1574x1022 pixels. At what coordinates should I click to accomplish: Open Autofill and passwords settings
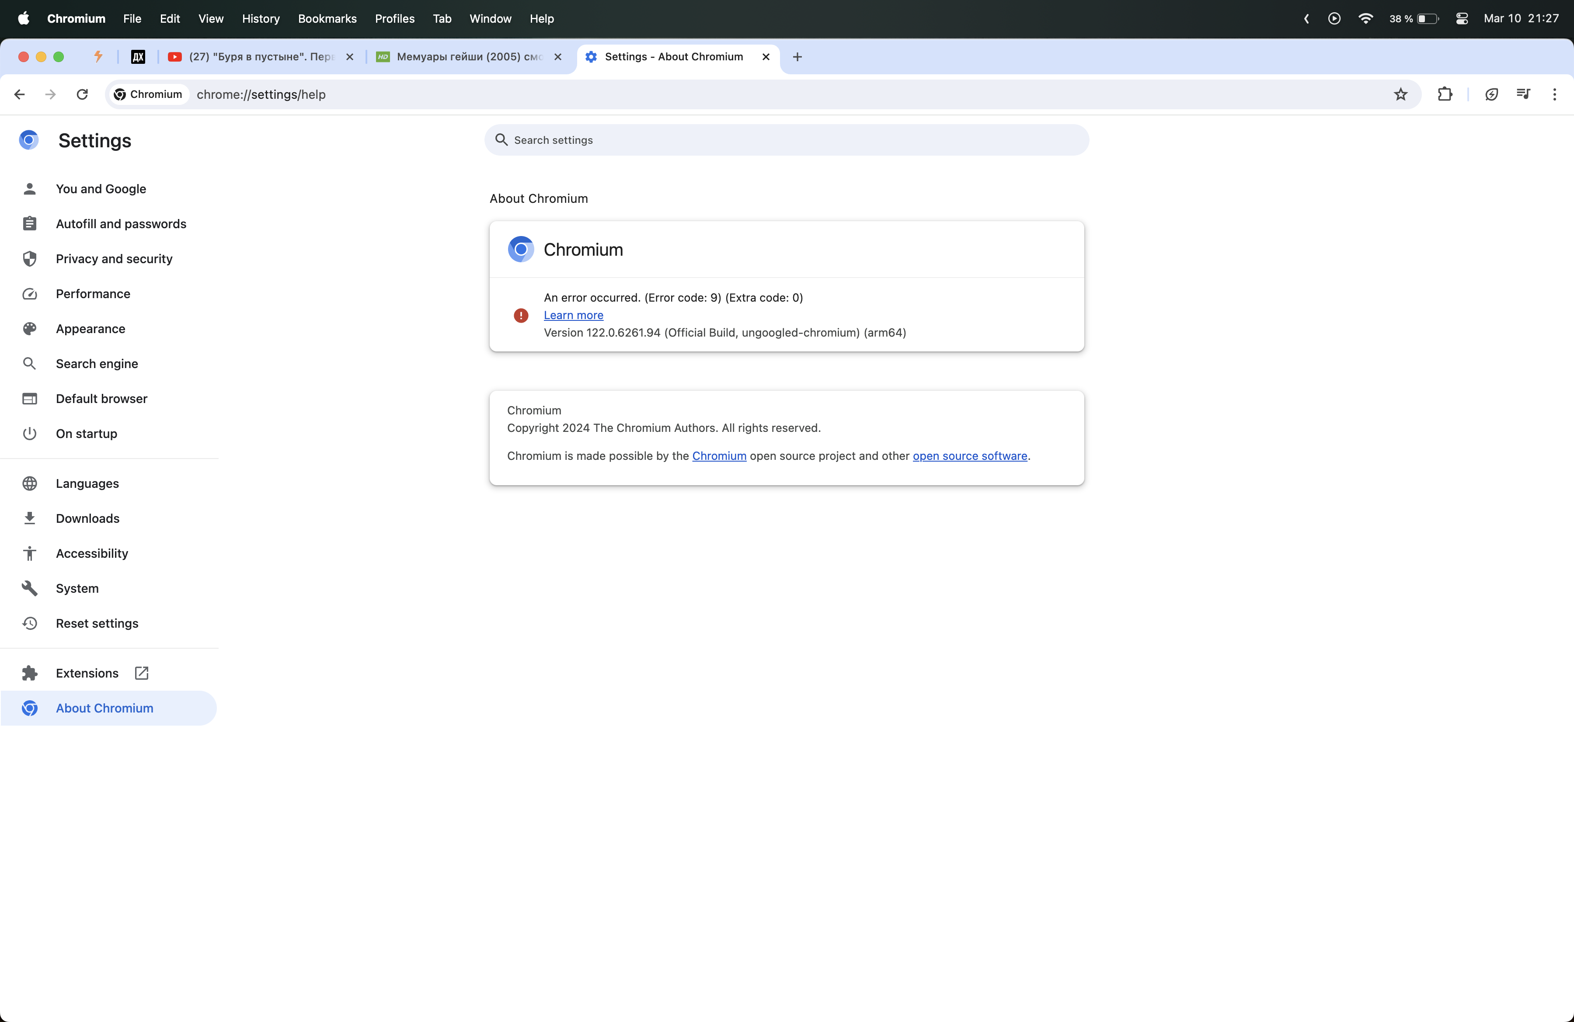tap(109, 224)
